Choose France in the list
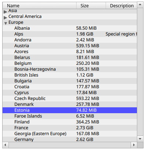 coord(70,128)
